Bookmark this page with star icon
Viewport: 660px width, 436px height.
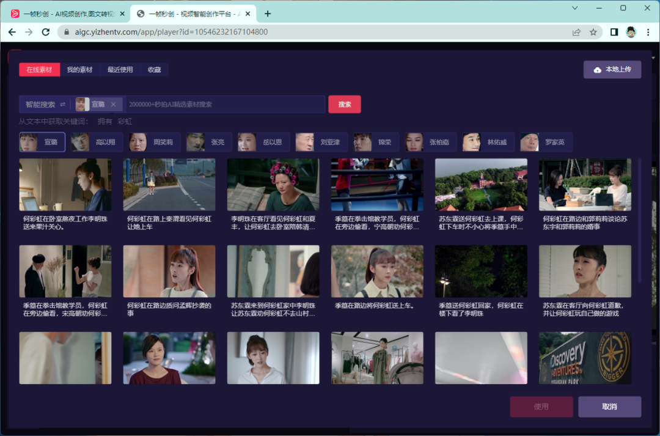[593, 32]
